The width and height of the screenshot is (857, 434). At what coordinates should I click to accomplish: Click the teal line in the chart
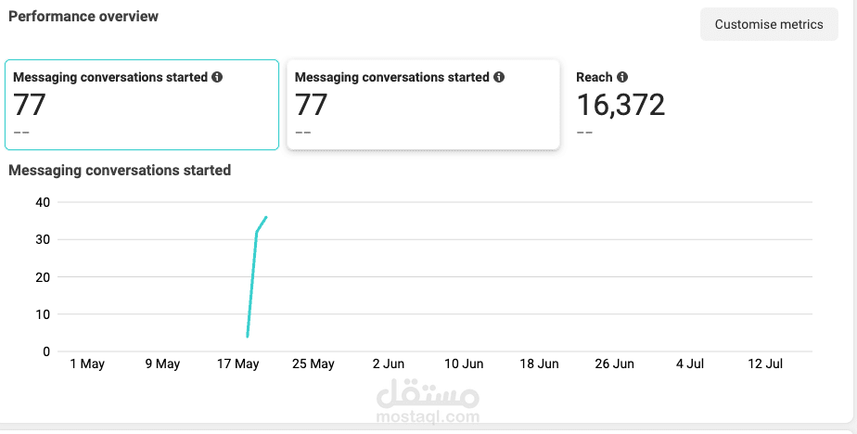(x=252, y=278)
